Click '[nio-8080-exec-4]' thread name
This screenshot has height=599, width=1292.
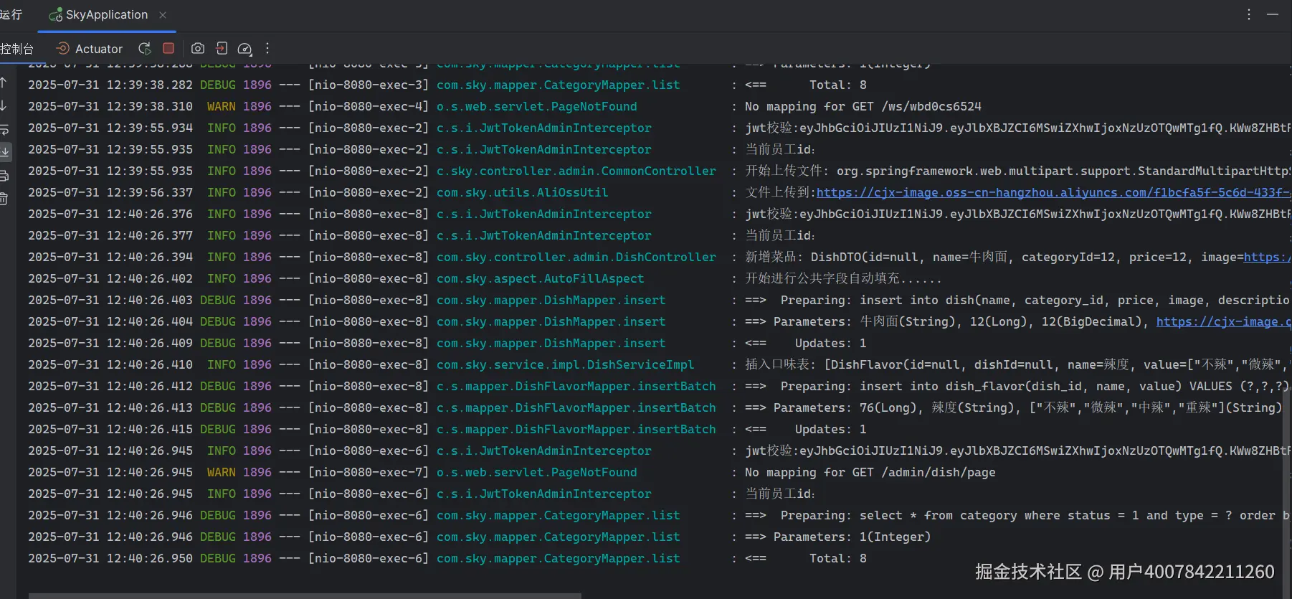tap(369, 106)
